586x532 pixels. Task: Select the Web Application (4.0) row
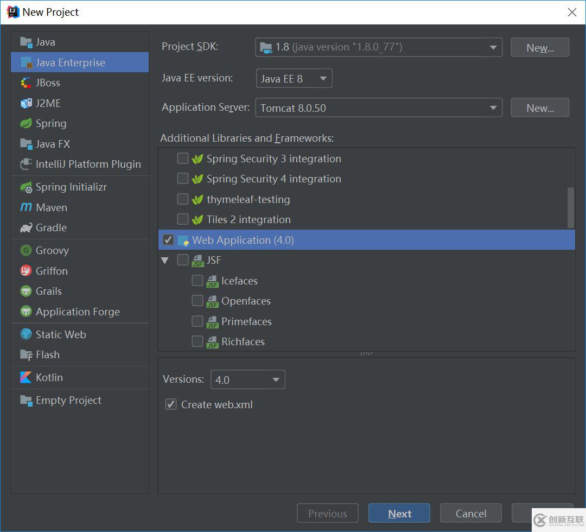[367, 240]
